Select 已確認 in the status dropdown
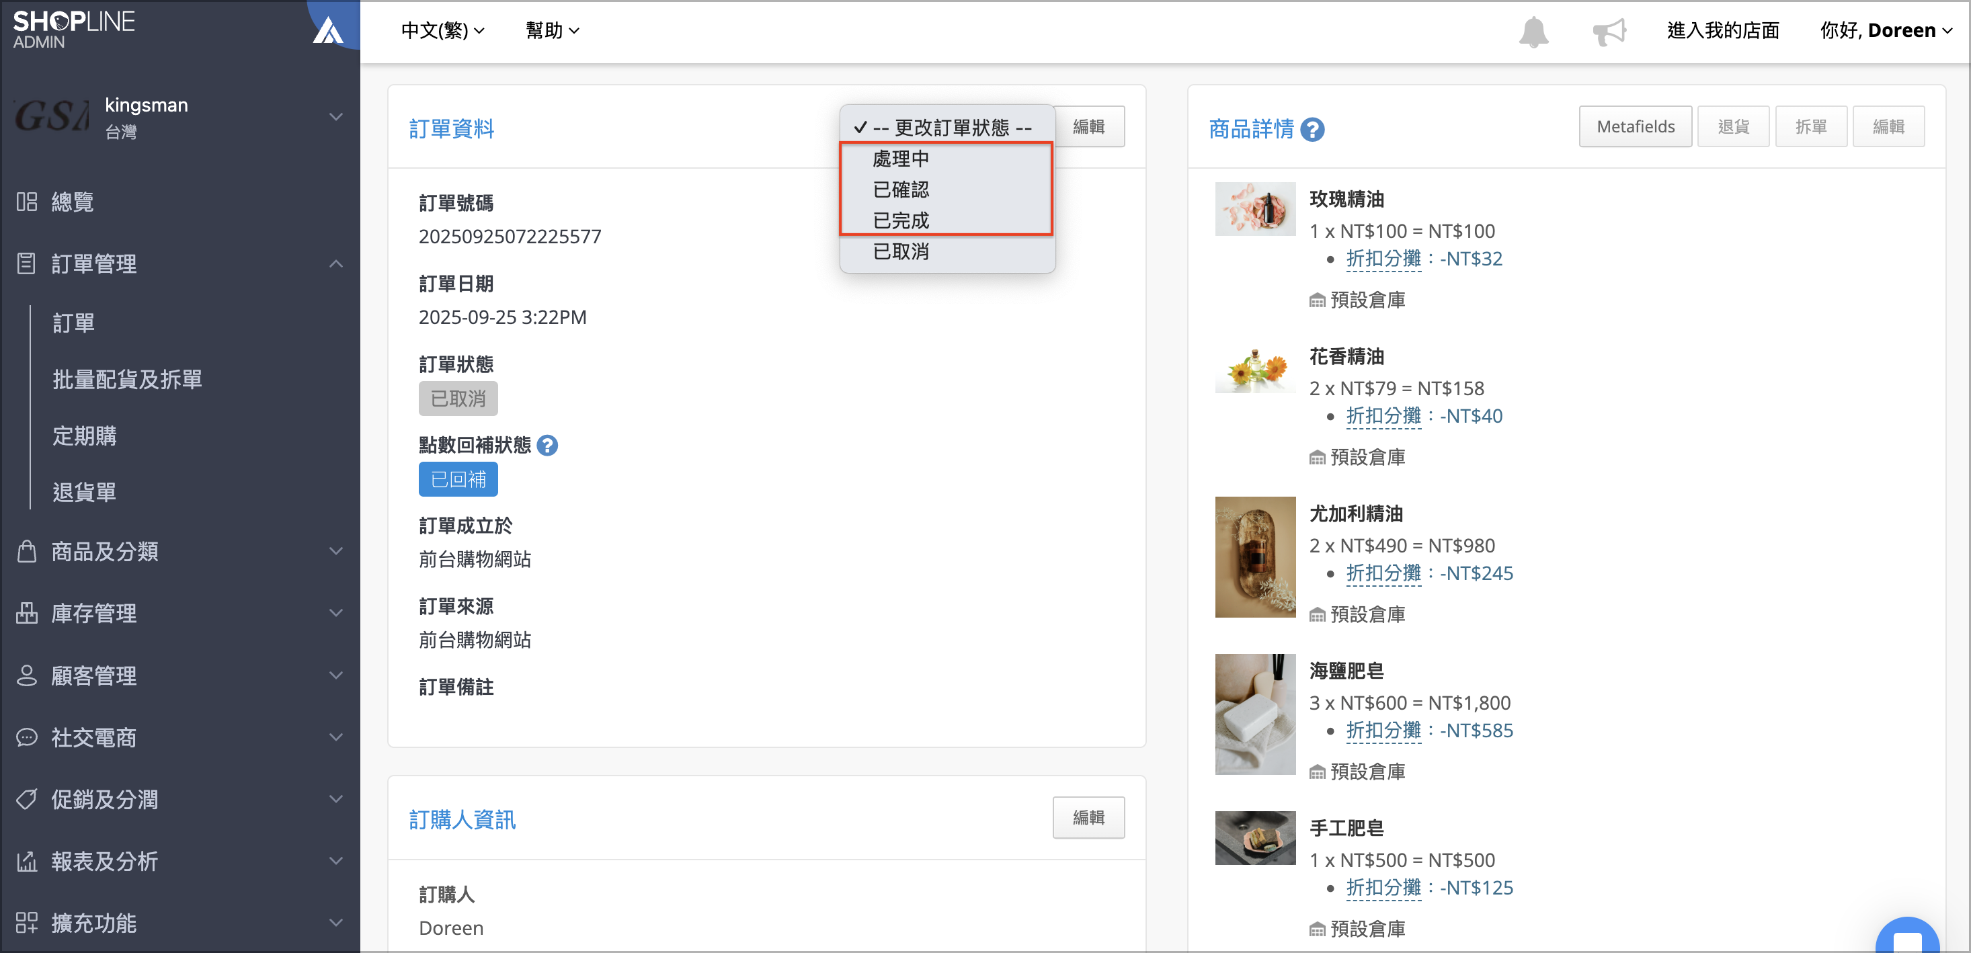This screenshot has height=953, width=1971. 947,190
